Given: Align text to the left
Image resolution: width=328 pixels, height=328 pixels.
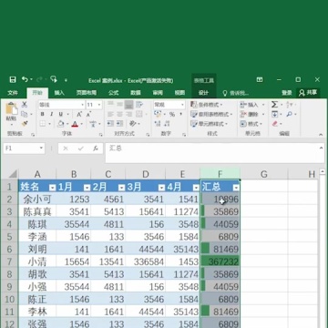Looking at the screenshot, I should tap(110, 114).
